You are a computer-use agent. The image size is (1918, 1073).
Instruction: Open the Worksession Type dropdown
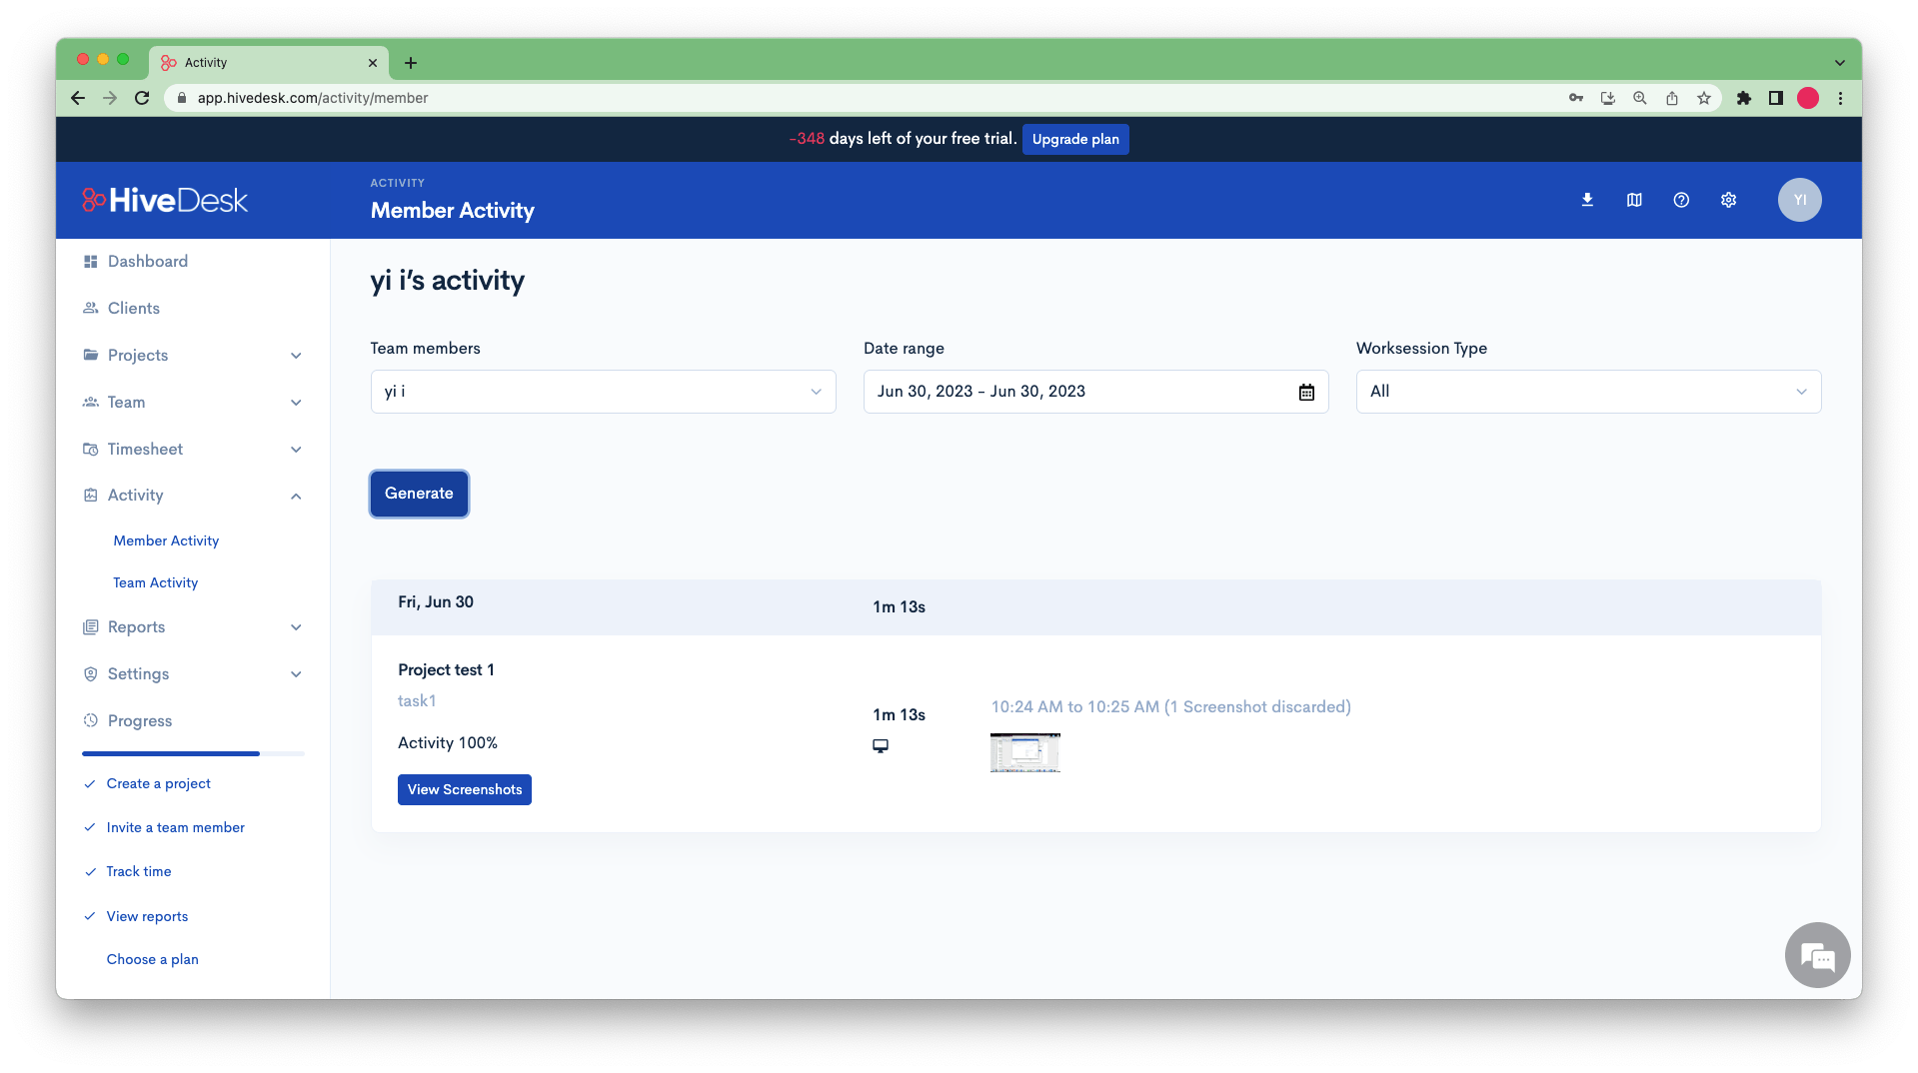pos(1587,391)
